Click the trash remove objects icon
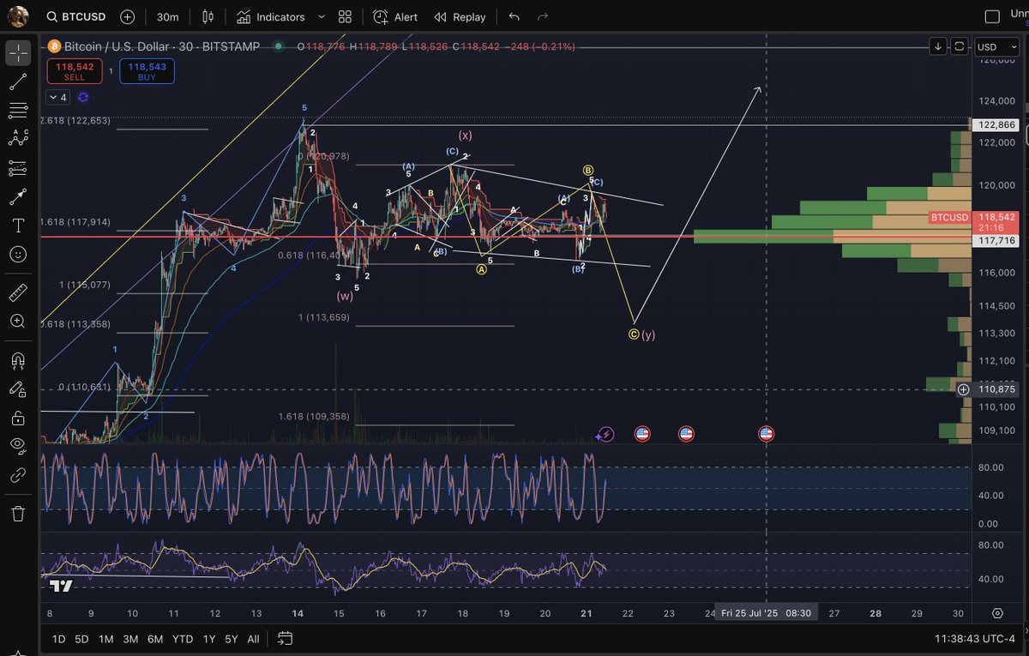 click(18, 513)
